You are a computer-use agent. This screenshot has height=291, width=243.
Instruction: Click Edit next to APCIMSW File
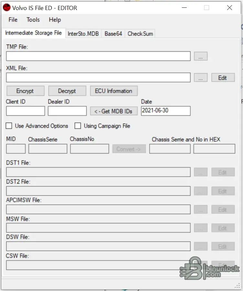click(223, 209)
